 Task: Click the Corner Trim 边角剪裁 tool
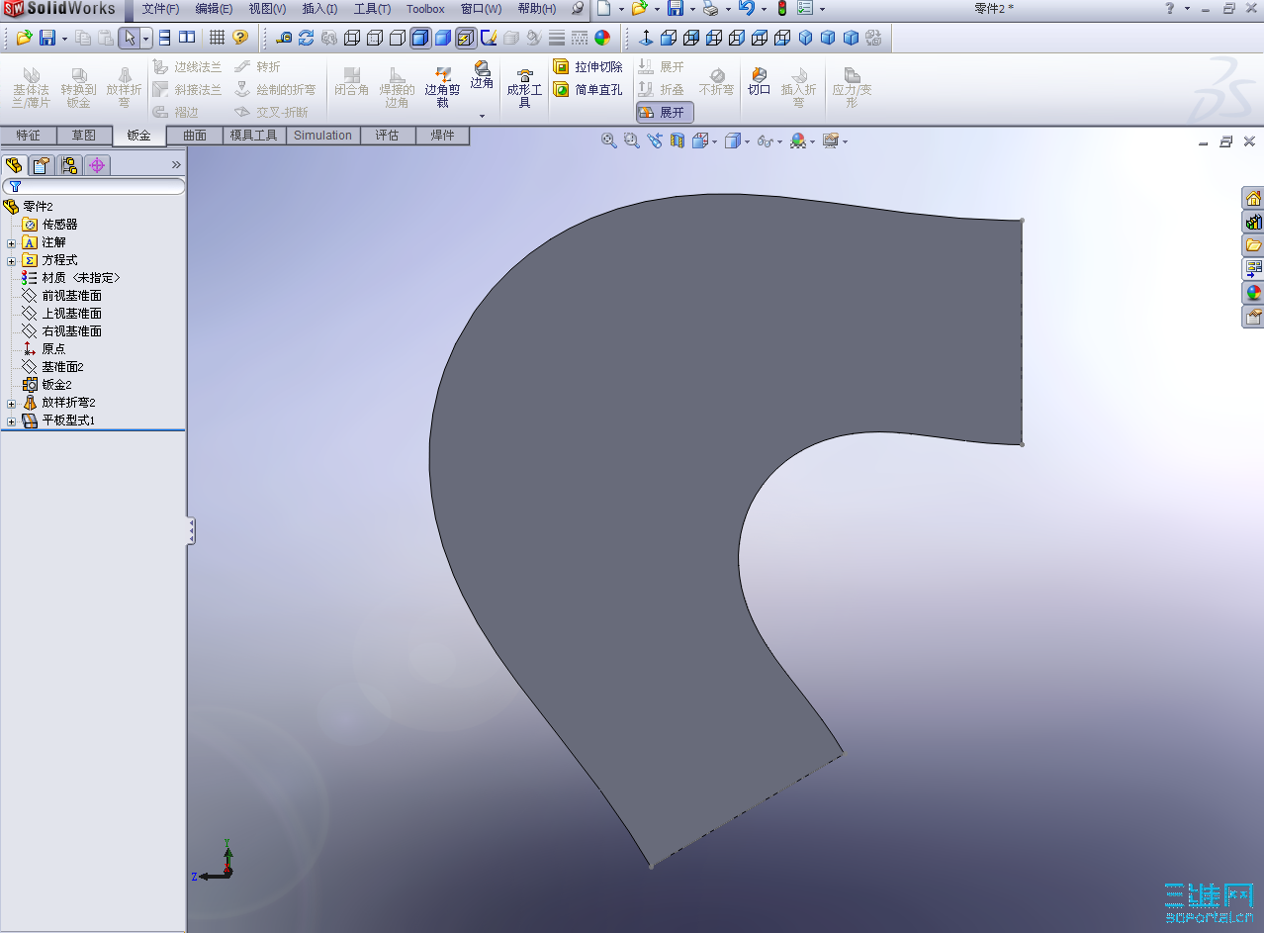443,88
